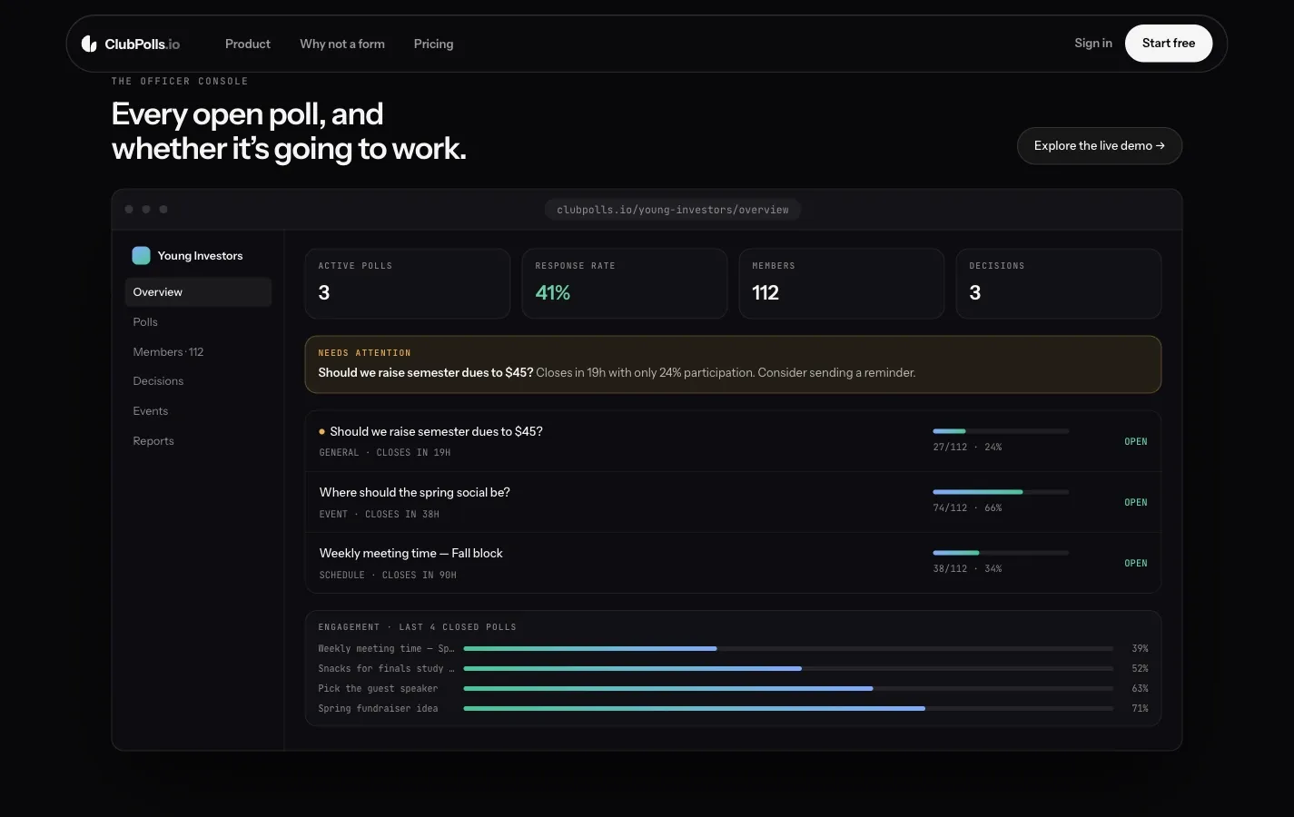This screenshot has height=817, width=1294.
Task: Click the Needs Attention alert banner
Action: point(733,365)
